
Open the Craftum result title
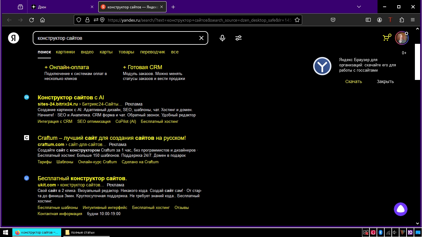112,138
